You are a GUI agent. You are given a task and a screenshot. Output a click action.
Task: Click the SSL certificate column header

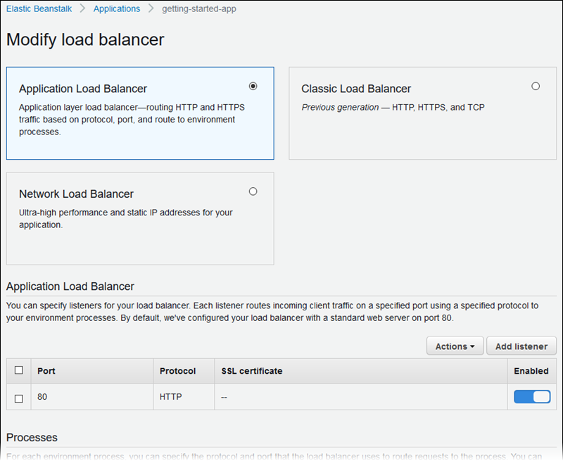pyautogui.click(x=253, y=370)
